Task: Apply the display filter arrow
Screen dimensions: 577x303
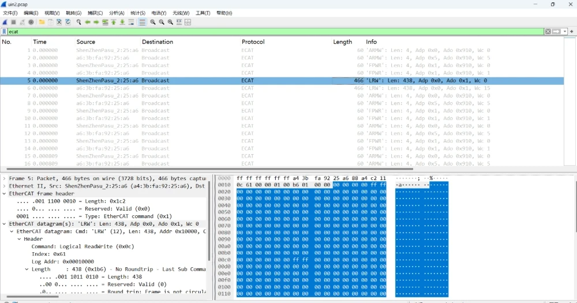Action: pos(556,32)
